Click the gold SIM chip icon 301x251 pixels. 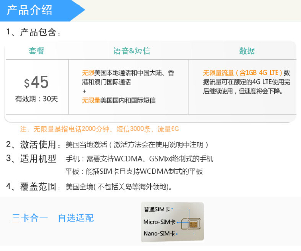click(193, 225)
